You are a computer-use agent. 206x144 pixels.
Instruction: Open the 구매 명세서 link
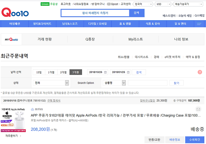54,101
